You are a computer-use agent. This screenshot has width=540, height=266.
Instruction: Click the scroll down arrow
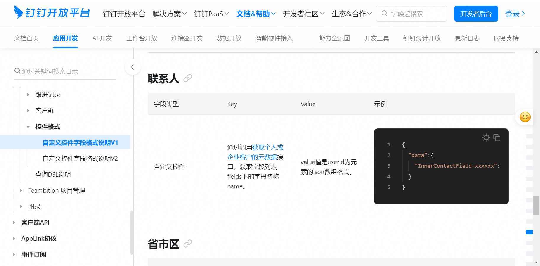coord(536,262)
